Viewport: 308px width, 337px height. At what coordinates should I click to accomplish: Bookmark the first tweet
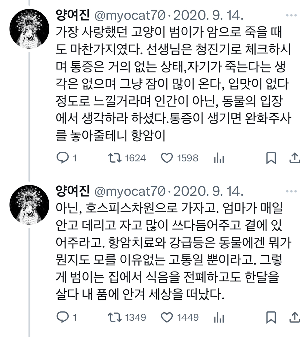pyautogui.click(x=271, y=158)
